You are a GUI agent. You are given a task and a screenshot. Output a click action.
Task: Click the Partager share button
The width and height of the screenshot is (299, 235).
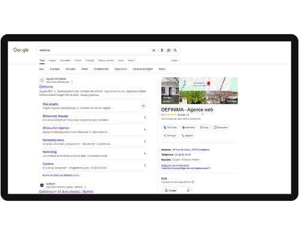coord(170,135)
